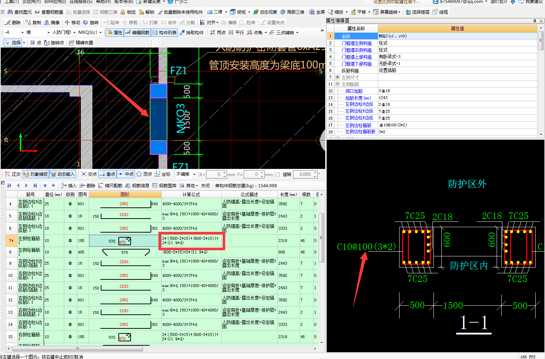Lock the component with 锁定

pos(128,12)
